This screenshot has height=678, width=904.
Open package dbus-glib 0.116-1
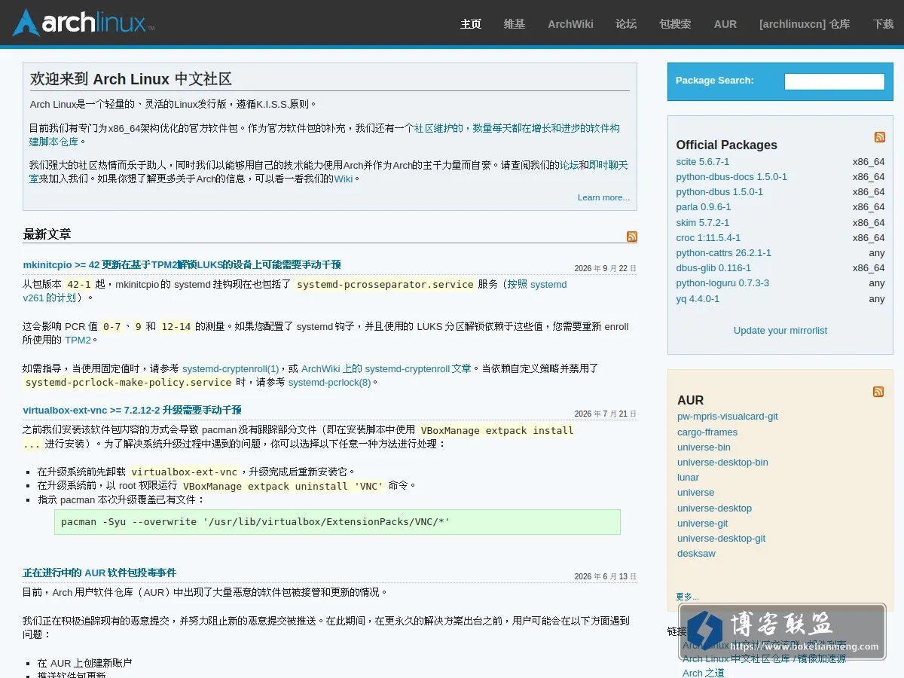click(713, 268)
